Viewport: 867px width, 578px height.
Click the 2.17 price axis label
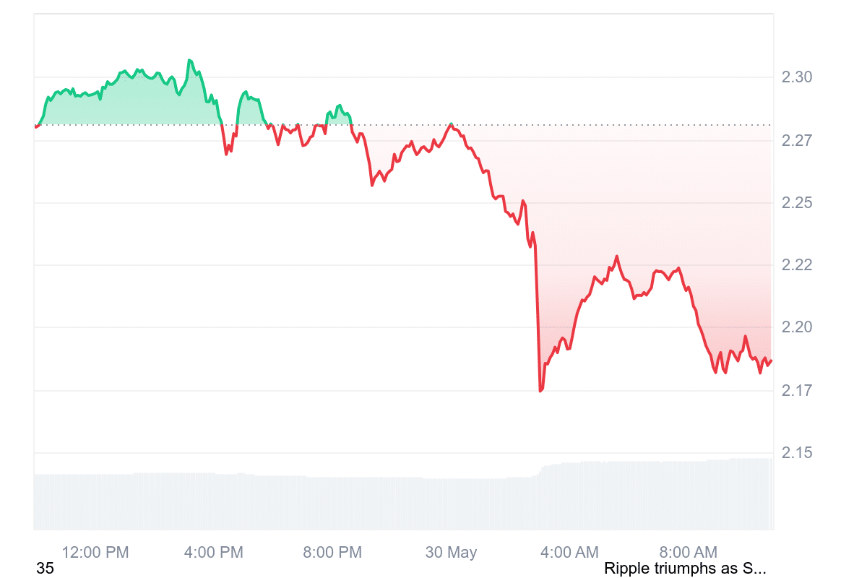(x=798, y=391)
